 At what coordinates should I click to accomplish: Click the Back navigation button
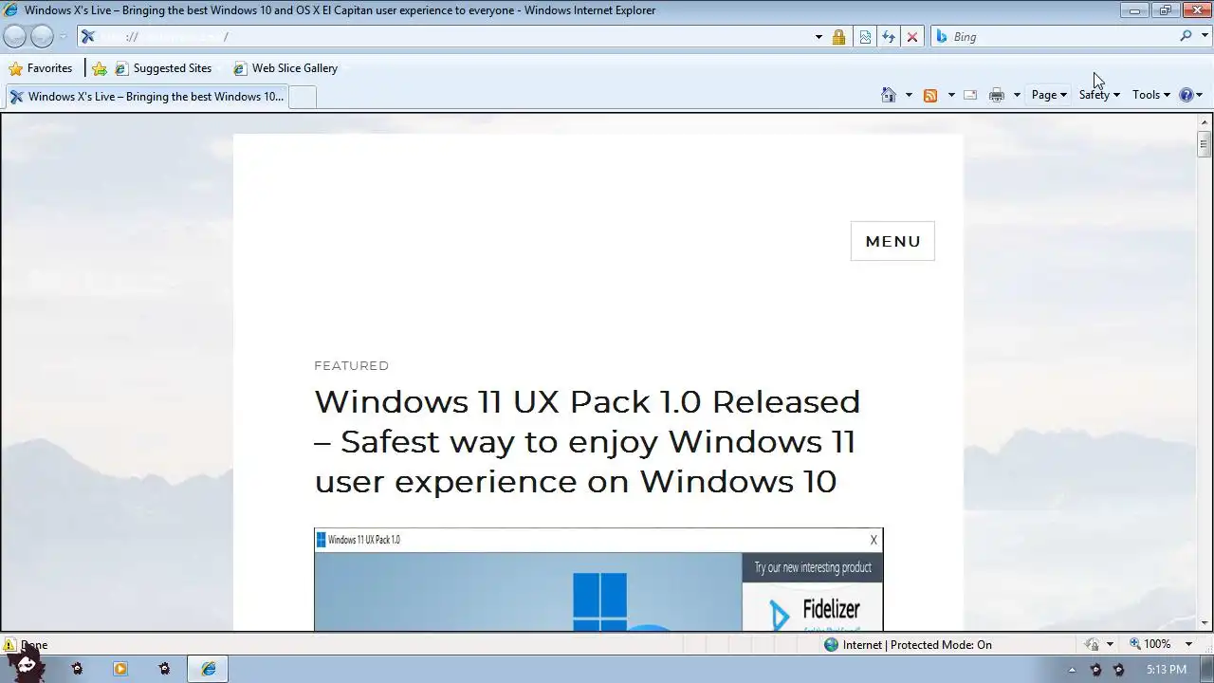15,37
